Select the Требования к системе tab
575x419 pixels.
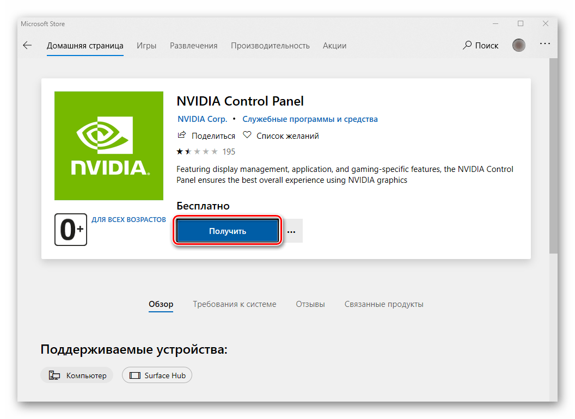tap(234, 304)
